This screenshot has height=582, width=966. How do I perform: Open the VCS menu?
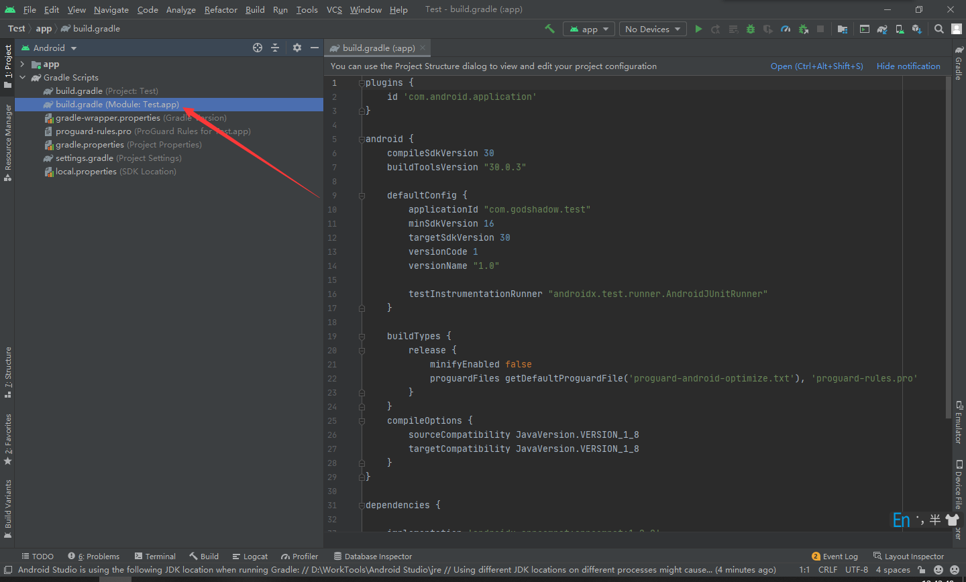334,9
